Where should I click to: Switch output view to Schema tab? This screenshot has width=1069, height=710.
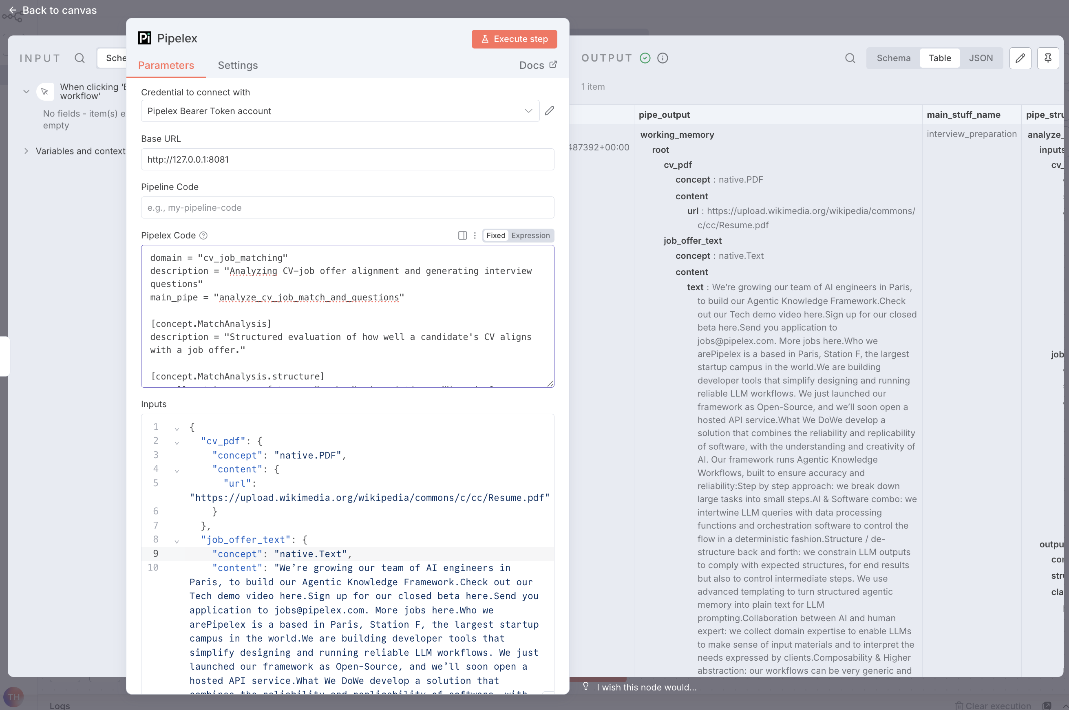point(893,58)
